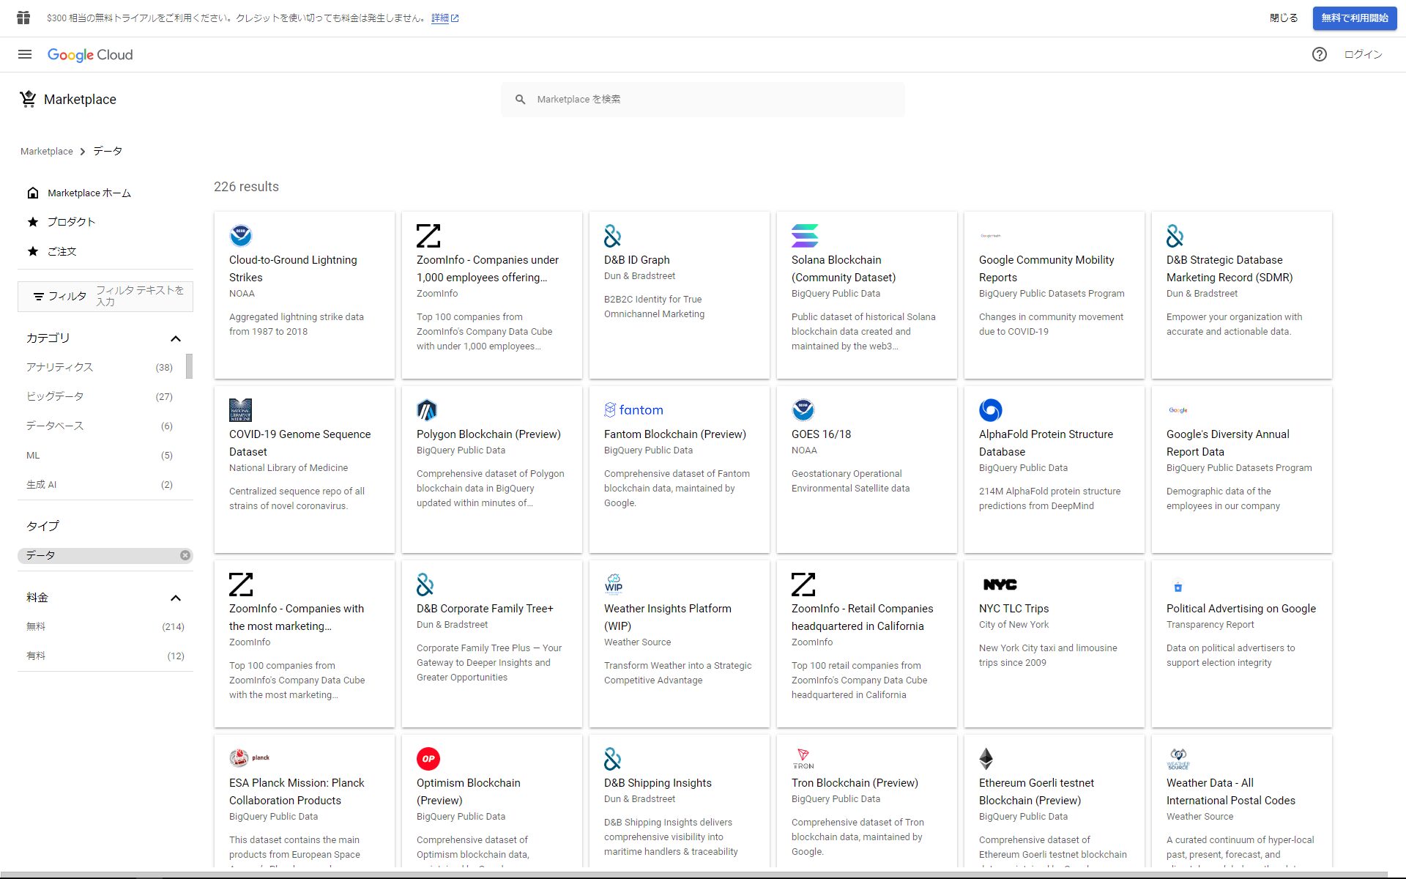1406x879 pixels.
Task: Click the filter icon beside フィルタ
Action: click(39, 297)
